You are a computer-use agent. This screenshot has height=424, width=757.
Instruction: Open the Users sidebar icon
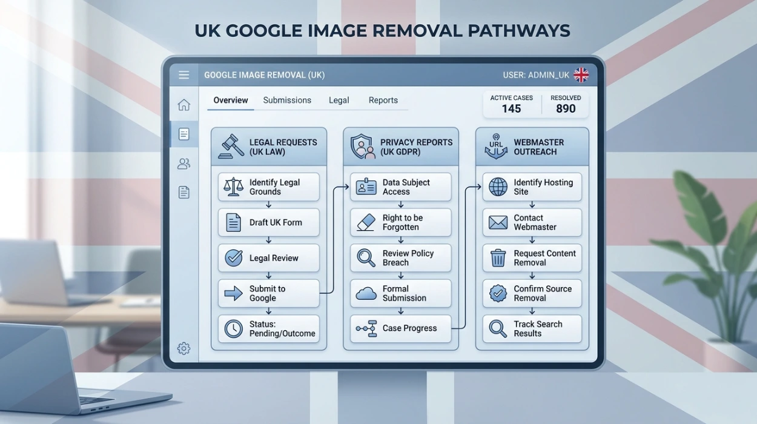point(183,164)
